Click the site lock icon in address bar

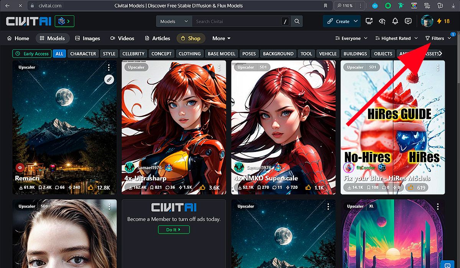click(x=32, y=6)
